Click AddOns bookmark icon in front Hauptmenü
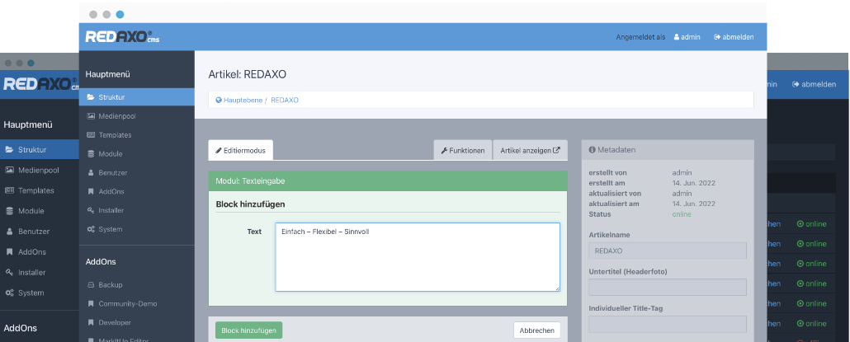The height and width of the screenshot is (342, 850). [x=91, y=191]
